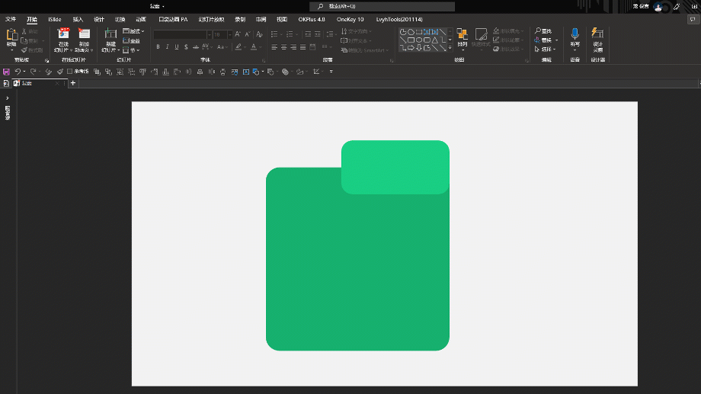Switch to the OKPlus 4.8 tab
Screen dimensions: 701x394
312,20
